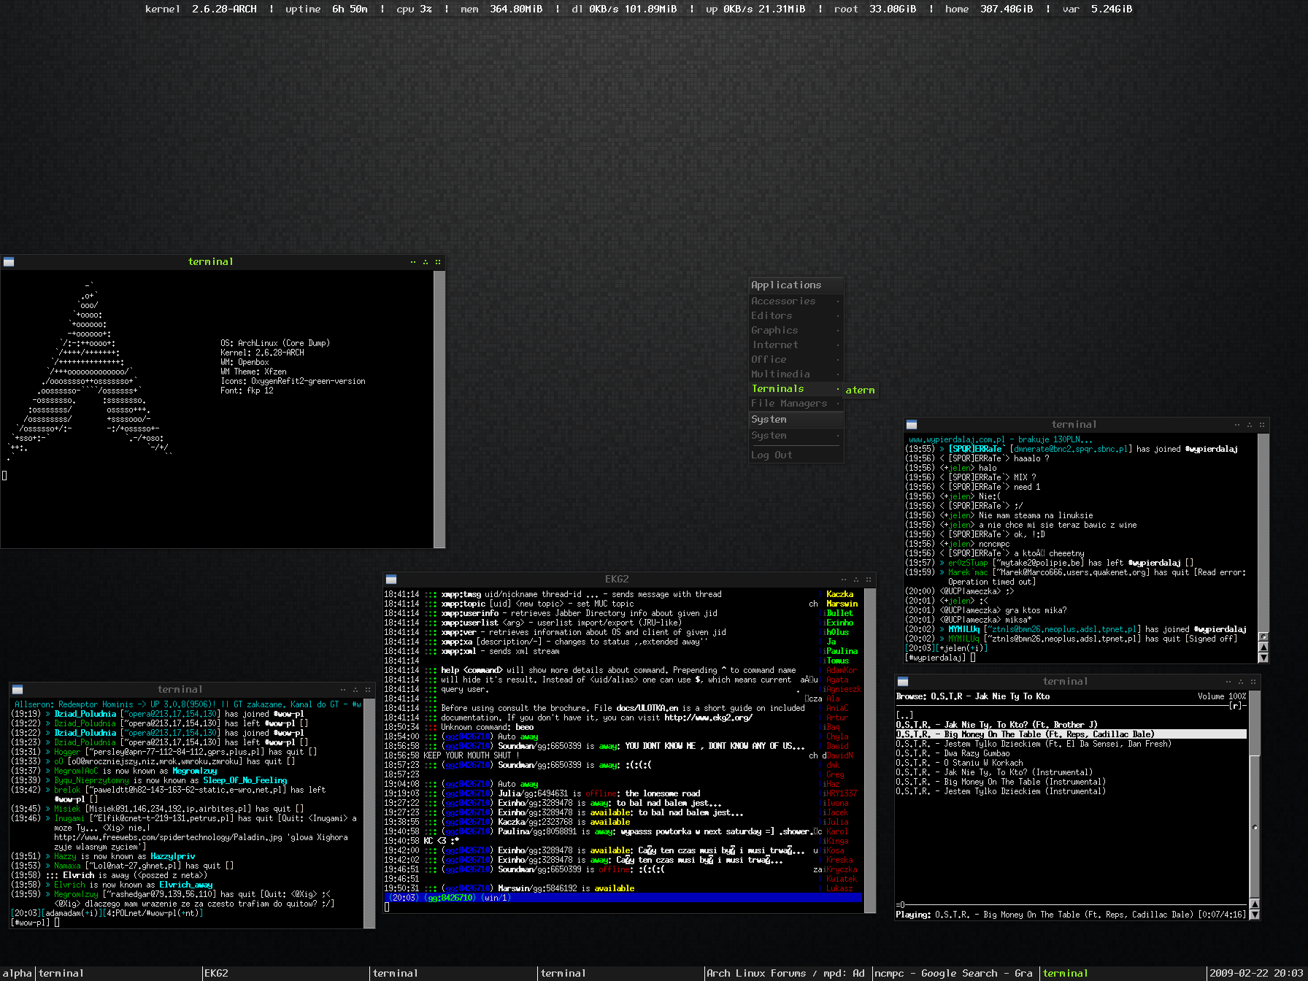Click the 'mem 364.80MiB' status readout
Image resolution: width=1308 pixels, height=981 pixels.
click(501, 9)
